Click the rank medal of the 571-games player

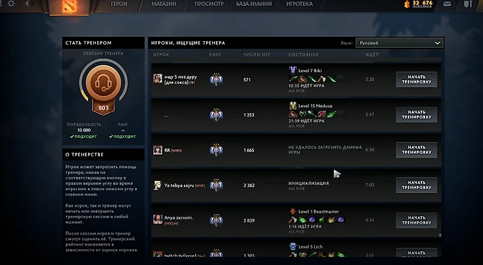216,79
